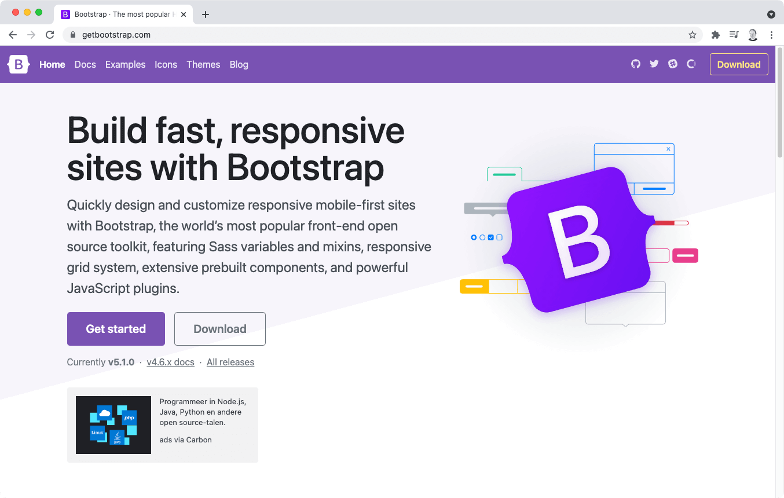Viewport: 784px width, 498px height.
Task: Open a new tab with plus button
Action: (206, 14)
